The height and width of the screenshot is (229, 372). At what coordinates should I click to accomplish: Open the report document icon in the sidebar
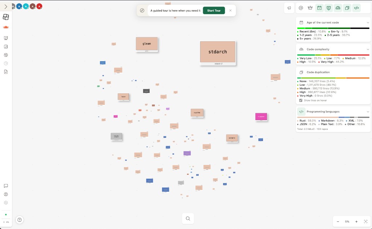(5, 72)
